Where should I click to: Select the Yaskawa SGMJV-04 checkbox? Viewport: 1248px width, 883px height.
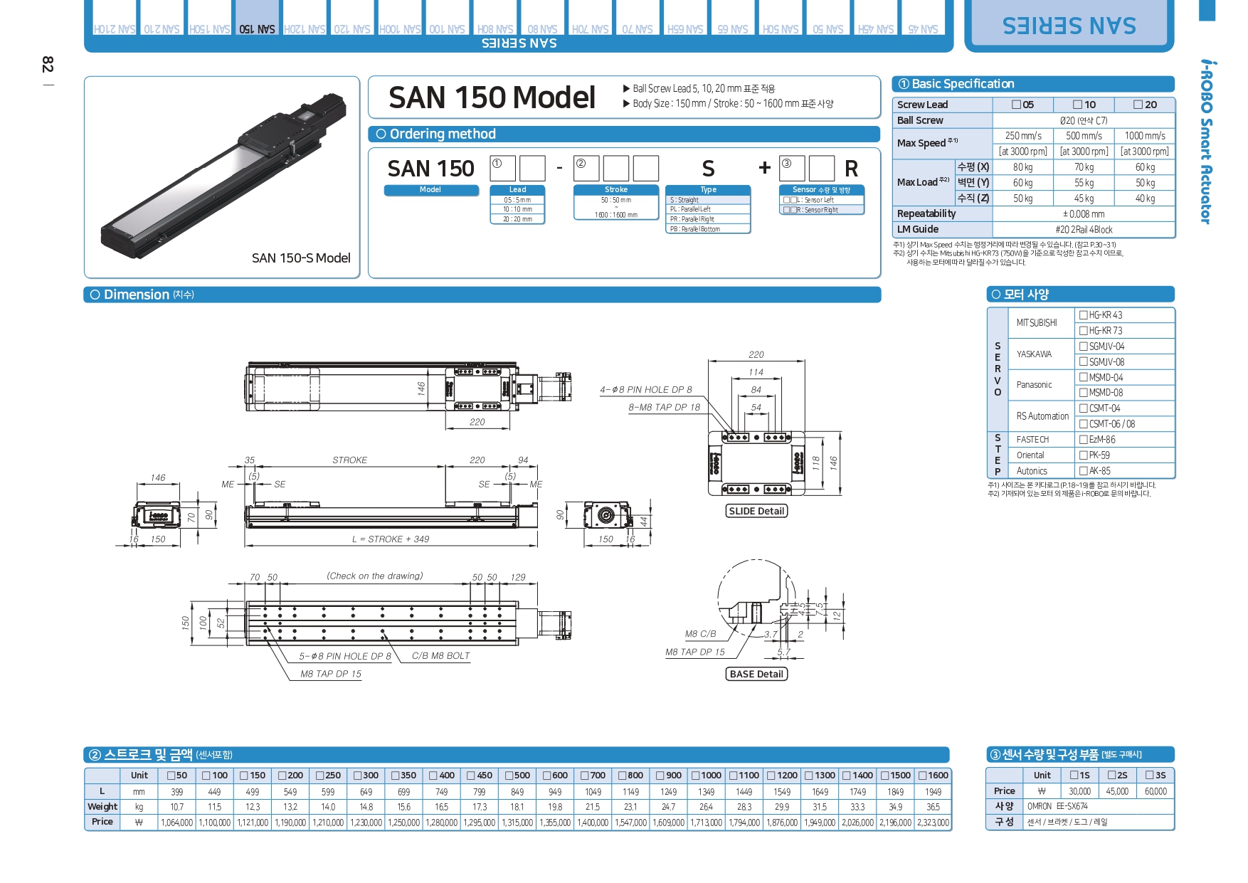(1084, 346)
